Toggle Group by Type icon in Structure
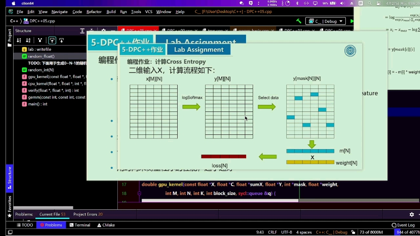Screen dimensions: 420x236 [x=40, y=41]
